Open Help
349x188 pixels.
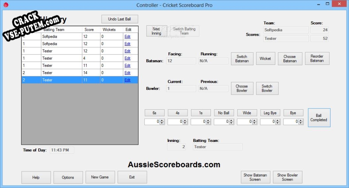pos(36,177)
